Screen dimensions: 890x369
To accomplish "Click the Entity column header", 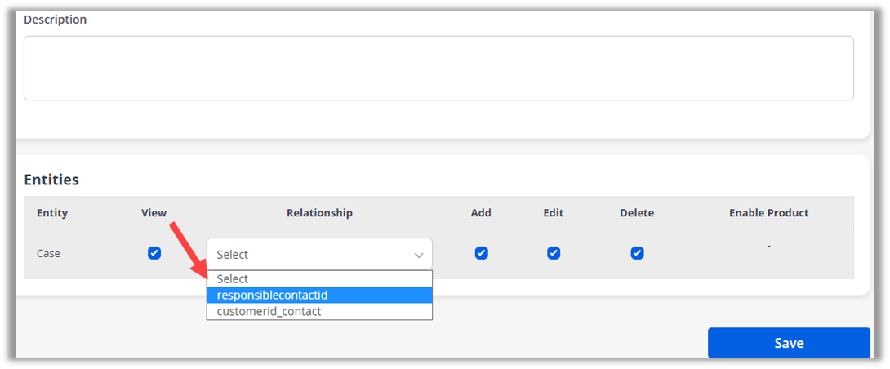I will pyautogui.click(x=52, y=213).
